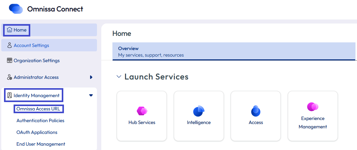The width and height of the screenshot is (357, 150).
Task: Click 'My services, support, resources' subtitle
Action: pos(151,55)
